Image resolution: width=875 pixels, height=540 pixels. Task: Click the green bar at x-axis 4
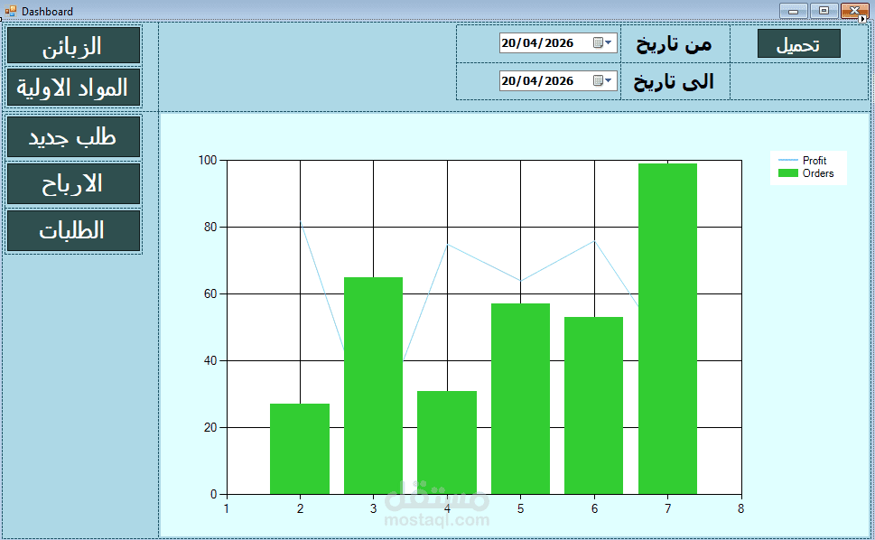(447, 442)
